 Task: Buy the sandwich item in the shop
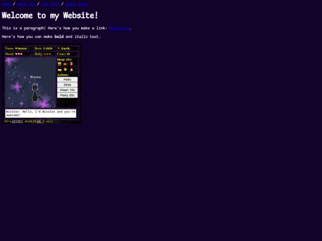coord(60,70)
